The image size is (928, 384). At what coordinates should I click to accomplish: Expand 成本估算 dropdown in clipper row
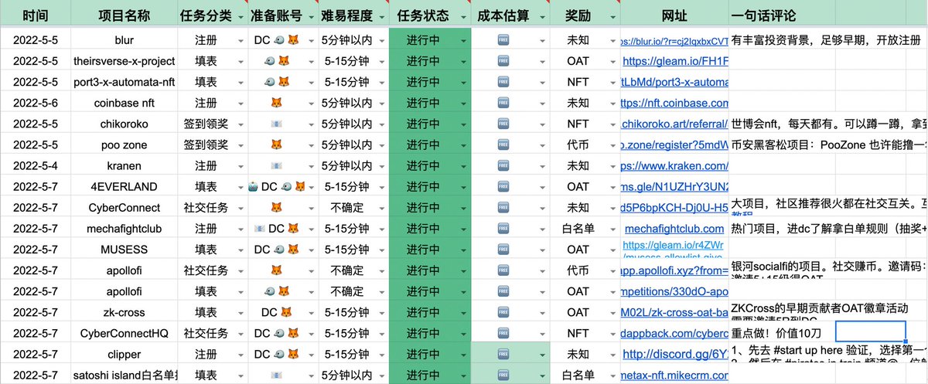pyautogui.click(x=541, y=355)
